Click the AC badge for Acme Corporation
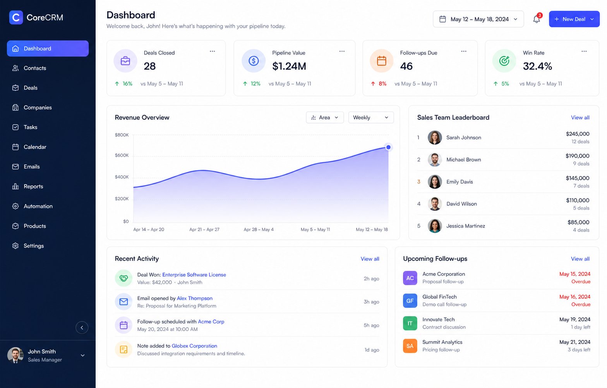The image size is (607, 388). pyautogui.click(x=410, y=278)
